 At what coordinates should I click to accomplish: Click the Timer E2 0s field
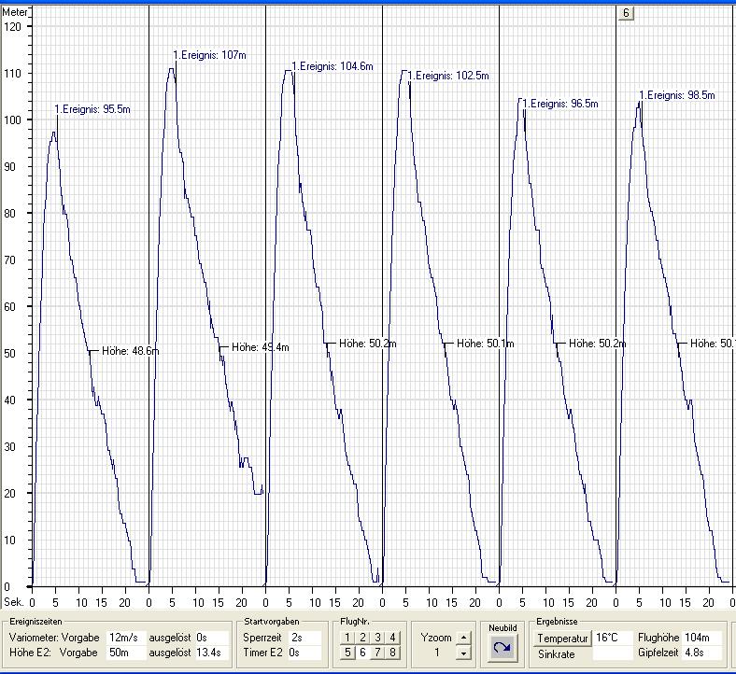tap(304, 653)
